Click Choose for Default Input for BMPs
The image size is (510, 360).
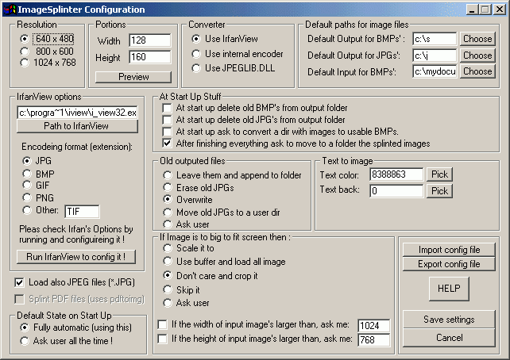click(477, 71)
